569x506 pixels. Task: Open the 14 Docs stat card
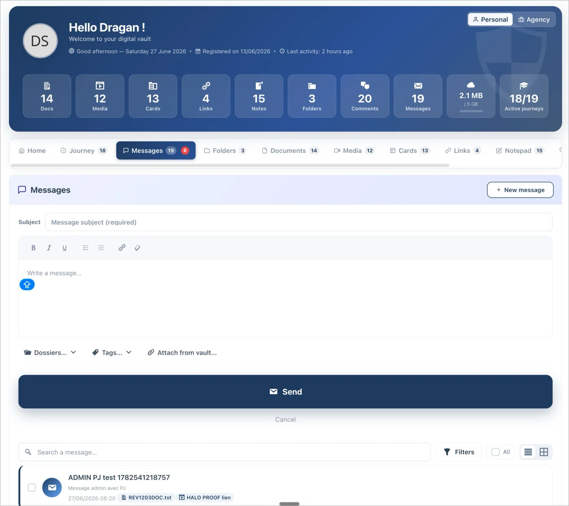click(47, 96)
